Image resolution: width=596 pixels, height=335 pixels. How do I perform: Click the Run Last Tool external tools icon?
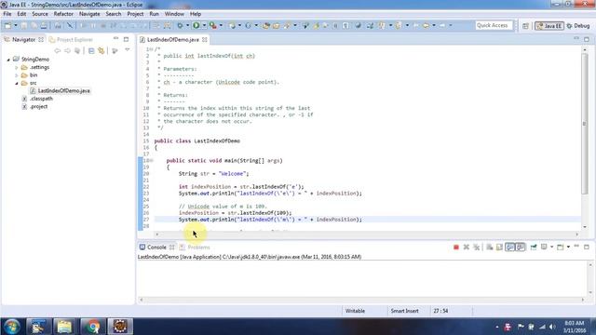click(x=213, y=25)
